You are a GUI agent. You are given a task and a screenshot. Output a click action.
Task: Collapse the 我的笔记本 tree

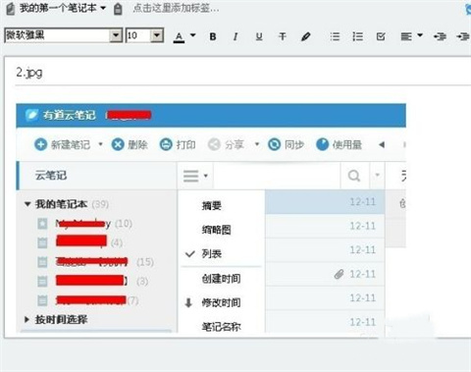tap(27, 204)
